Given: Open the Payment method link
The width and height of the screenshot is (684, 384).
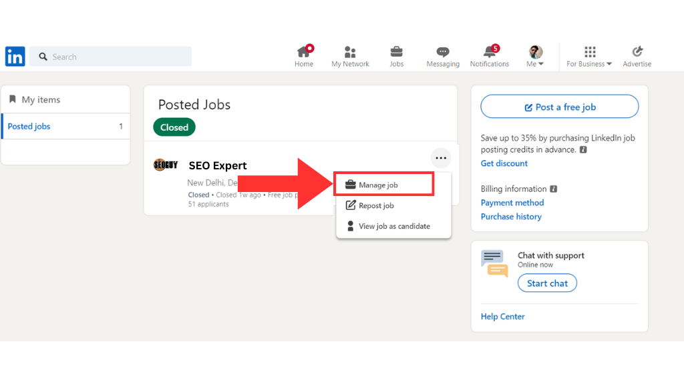Looking at the screenshot, I should [x=512, y=203].
